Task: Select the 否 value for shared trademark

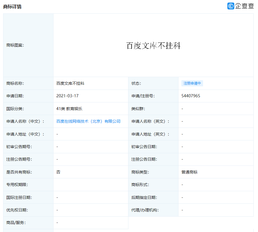Action: [x=58, y=172]
